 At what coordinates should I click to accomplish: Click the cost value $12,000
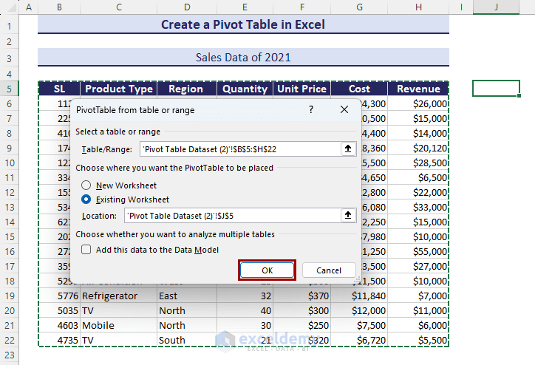[359, 310]
